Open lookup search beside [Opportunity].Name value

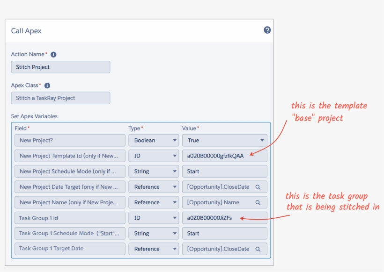pos(258,202)
